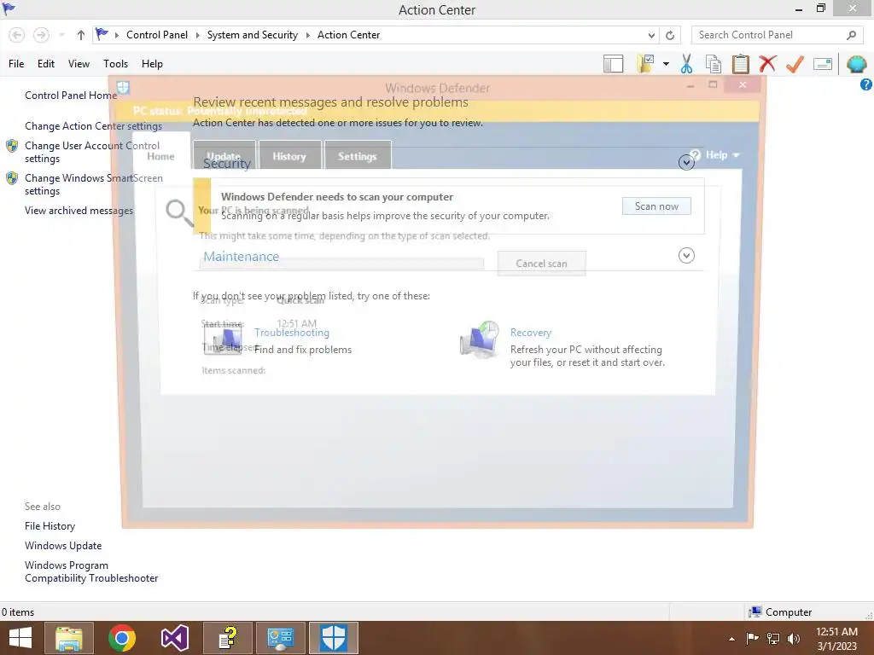Click the volume speaker tray icon
This screenshot has height=655, width=874.
[x=793, y=638]
